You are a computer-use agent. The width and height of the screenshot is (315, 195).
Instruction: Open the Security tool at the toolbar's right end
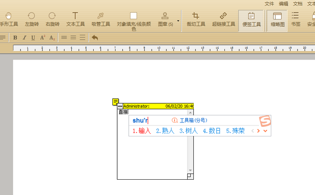click(x=311, y=20)
